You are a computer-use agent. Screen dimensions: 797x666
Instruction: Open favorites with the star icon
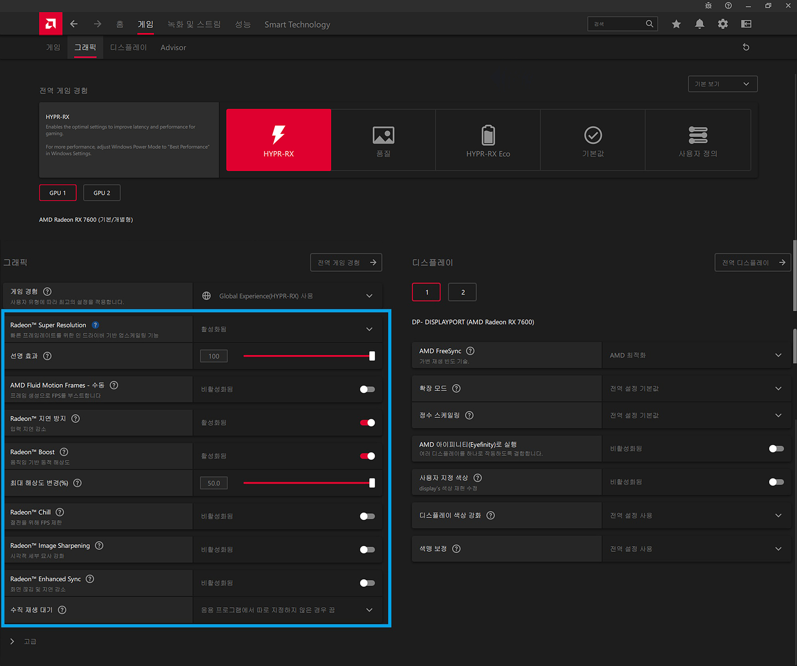click(676, 24)
